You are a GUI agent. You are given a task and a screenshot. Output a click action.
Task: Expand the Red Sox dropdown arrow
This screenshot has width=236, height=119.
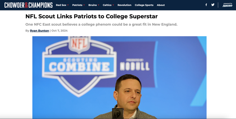pos(68,5)
